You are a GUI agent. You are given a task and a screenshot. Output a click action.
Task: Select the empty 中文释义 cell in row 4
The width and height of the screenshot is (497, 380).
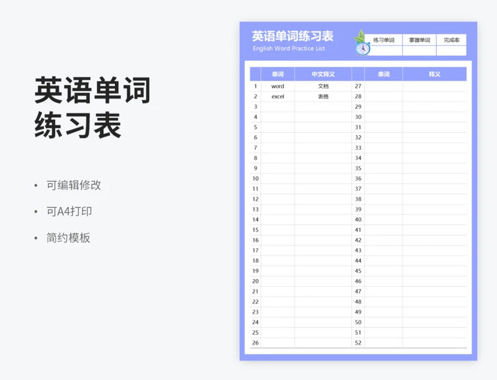tap(323, 117)
